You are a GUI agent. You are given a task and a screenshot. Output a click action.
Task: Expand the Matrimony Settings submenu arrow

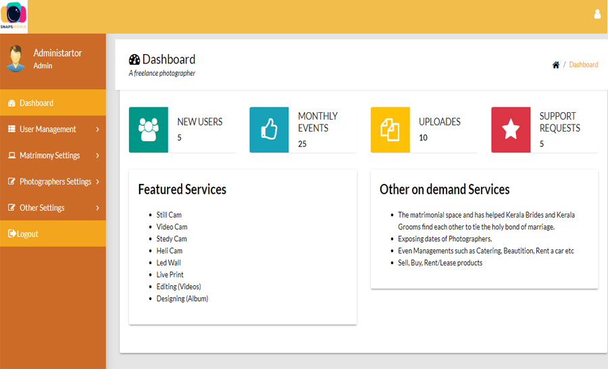[x=97, y=155]
